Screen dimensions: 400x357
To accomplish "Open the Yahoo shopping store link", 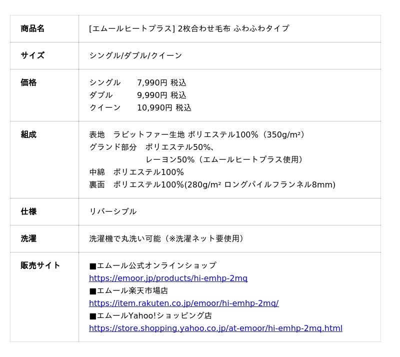I will click(x=215, y=328).
